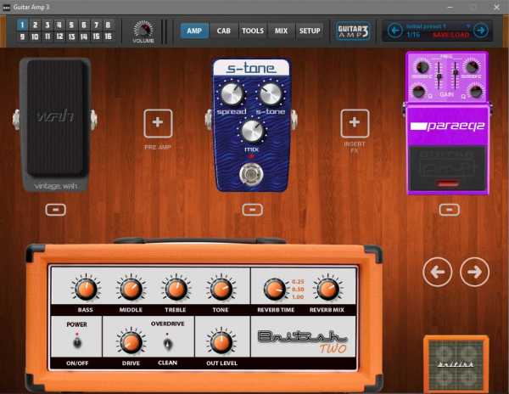Select preset slot 5
This screenshot has width=509, height=394.
click(x=71, y=25)
